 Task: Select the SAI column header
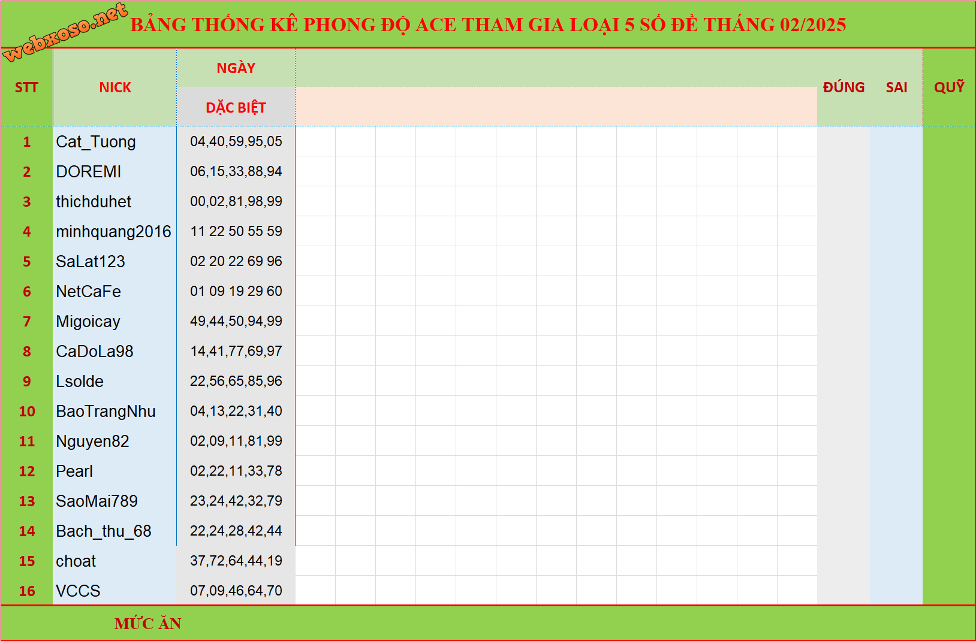click(896, 87)
